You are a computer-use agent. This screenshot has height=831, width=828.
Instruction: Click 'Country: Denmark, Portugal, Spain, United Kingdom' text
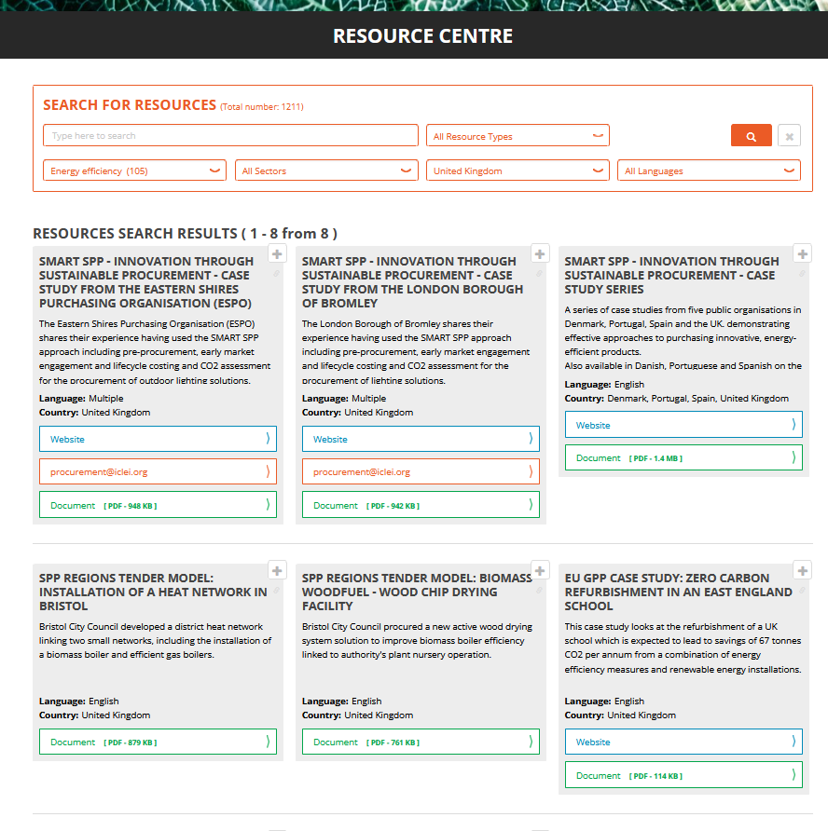676,399
